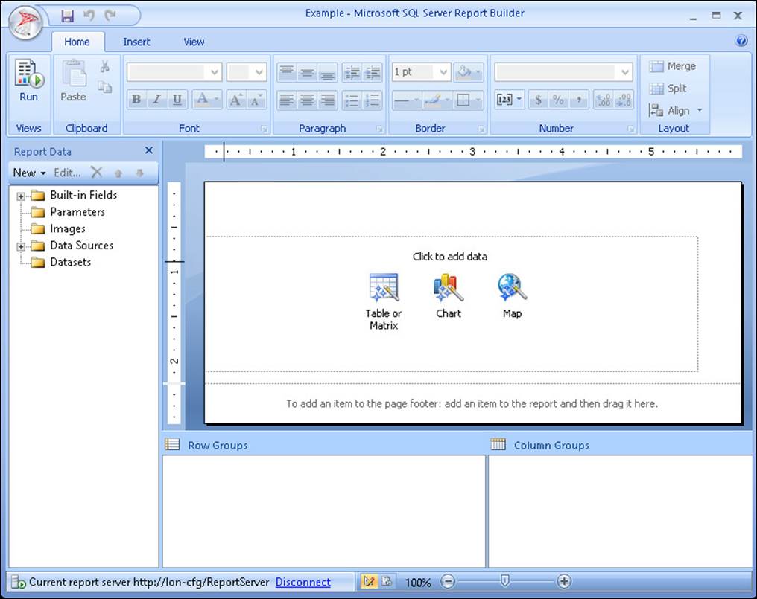Zoom in with the plus button

564,582
